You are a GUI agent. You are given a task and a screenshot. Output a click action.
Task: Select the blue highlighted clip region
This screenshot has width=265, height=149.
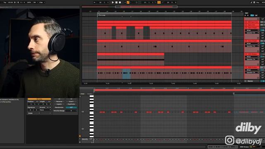[x=126, y=74]
